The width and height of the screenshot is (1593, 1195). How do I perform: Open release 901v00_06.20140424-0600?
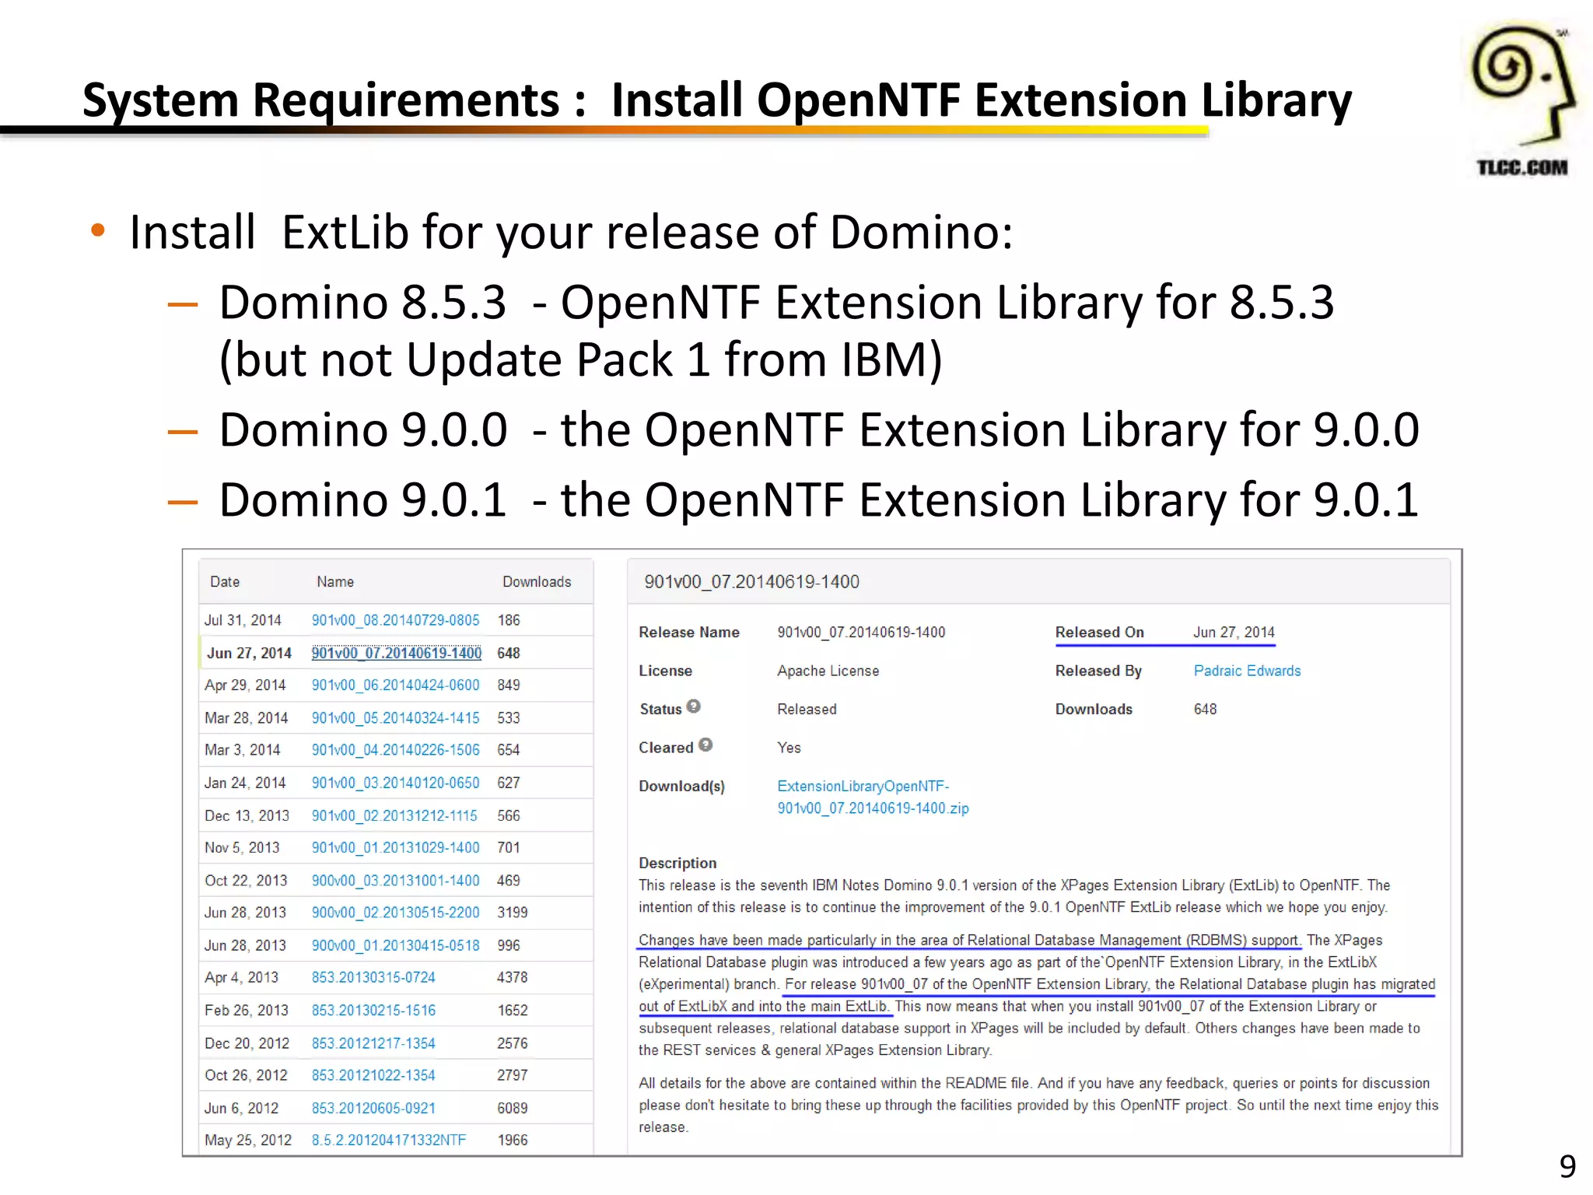pyautogui.click(x=395, y=685)
